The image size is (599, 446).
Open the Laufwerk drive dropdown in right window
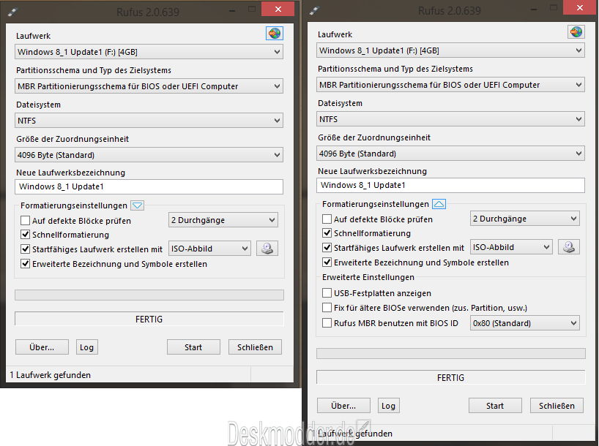tap(451, 50)
